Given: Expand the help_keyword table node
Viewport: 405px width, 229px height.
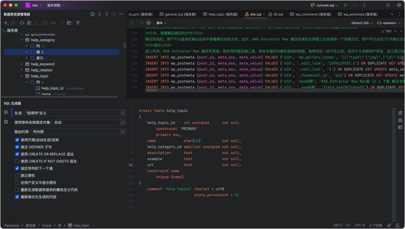Looking at the screenshot, I should click(x=21, y=64).
